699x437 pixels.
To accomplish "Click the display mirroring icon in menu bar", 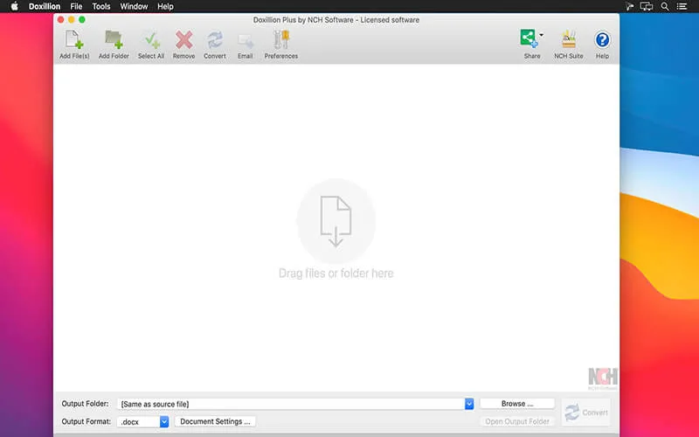I will point(647,6).
